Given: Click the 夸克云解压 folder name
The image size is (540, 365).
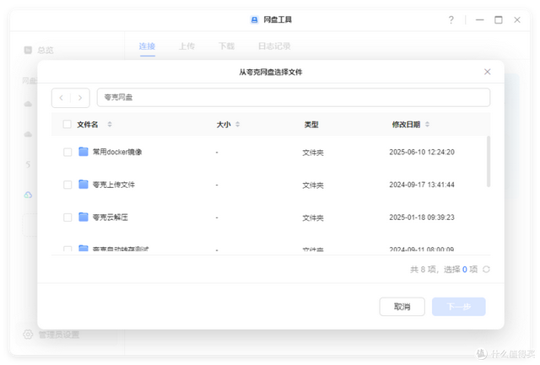Looking at the screenshot, I should (111, 217).
